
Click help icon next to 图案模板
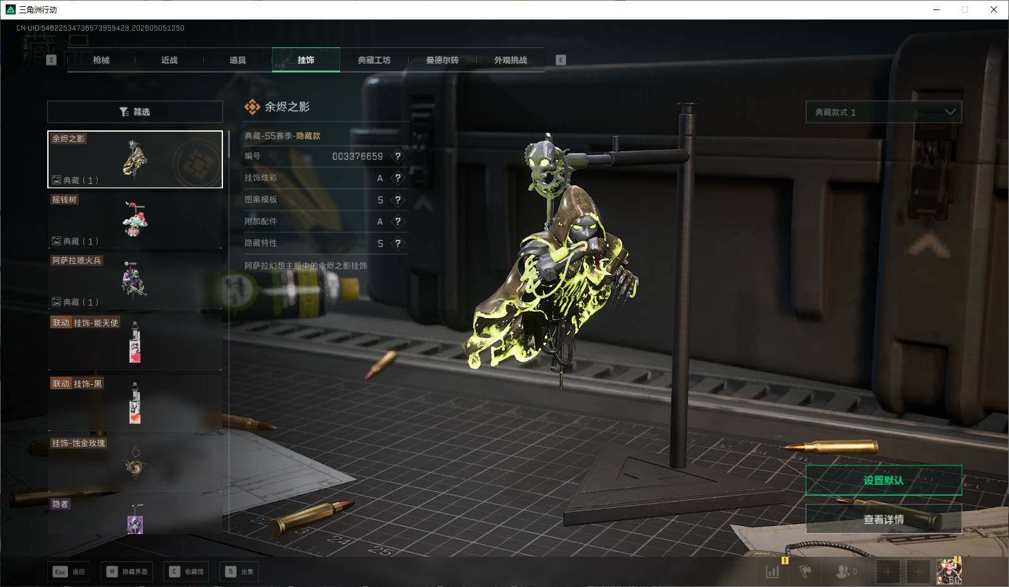[397, 200]
